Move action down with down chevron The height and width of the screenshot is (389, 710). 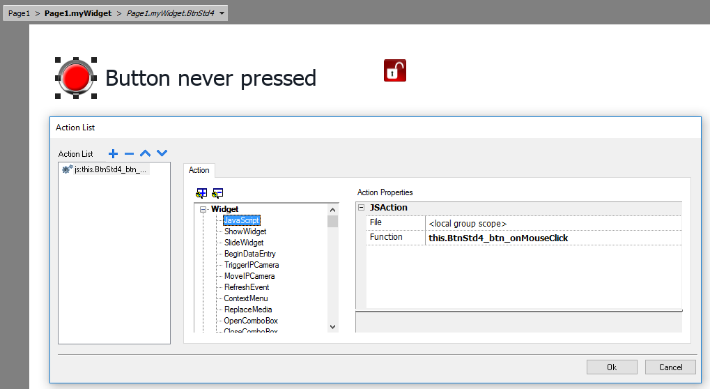coord(162,153)
